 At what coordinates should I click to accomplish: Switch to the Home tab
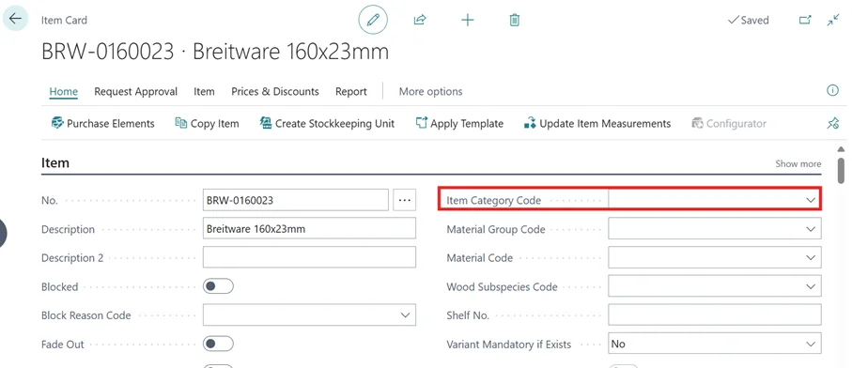(64, 92)
